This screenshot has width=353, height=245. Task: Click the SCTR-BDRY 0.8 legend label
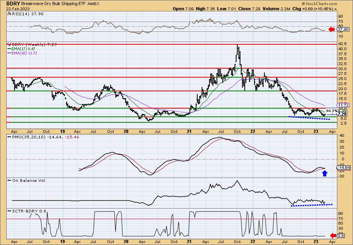click(27, 211)
